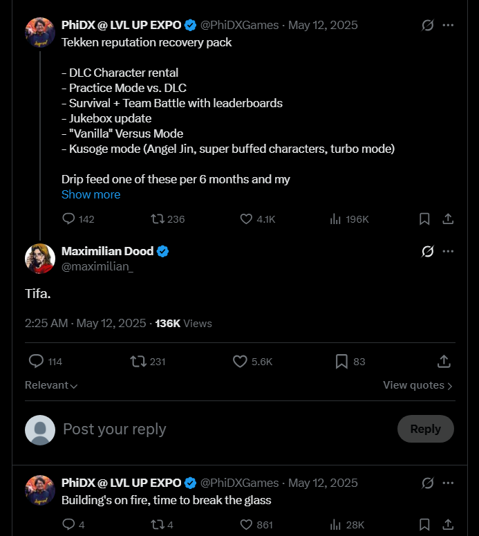Repost PhiDX's Tekken recovery pack tweet
The width and height of the screenshot is (479, 536).
point(158,219)
